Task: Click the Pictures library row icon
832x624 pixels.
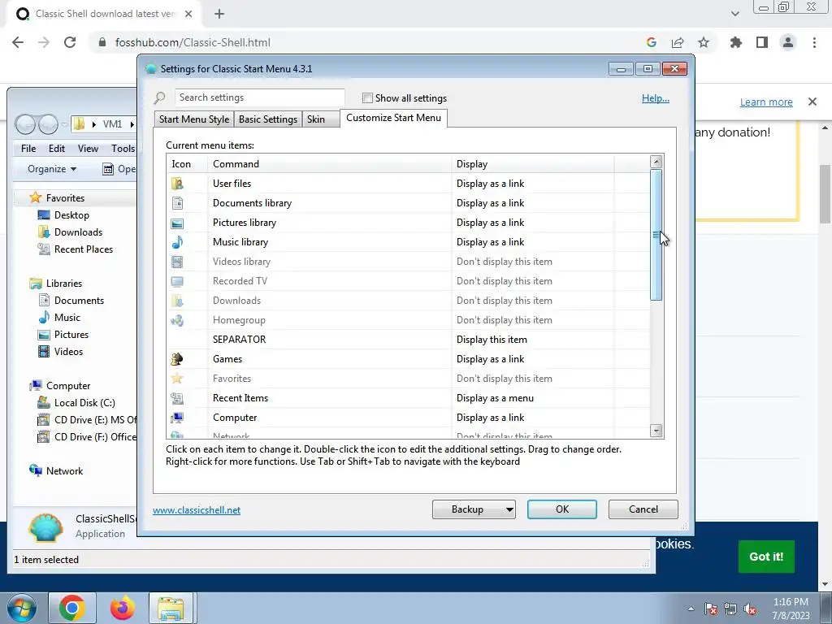Action: pos(177,223)
